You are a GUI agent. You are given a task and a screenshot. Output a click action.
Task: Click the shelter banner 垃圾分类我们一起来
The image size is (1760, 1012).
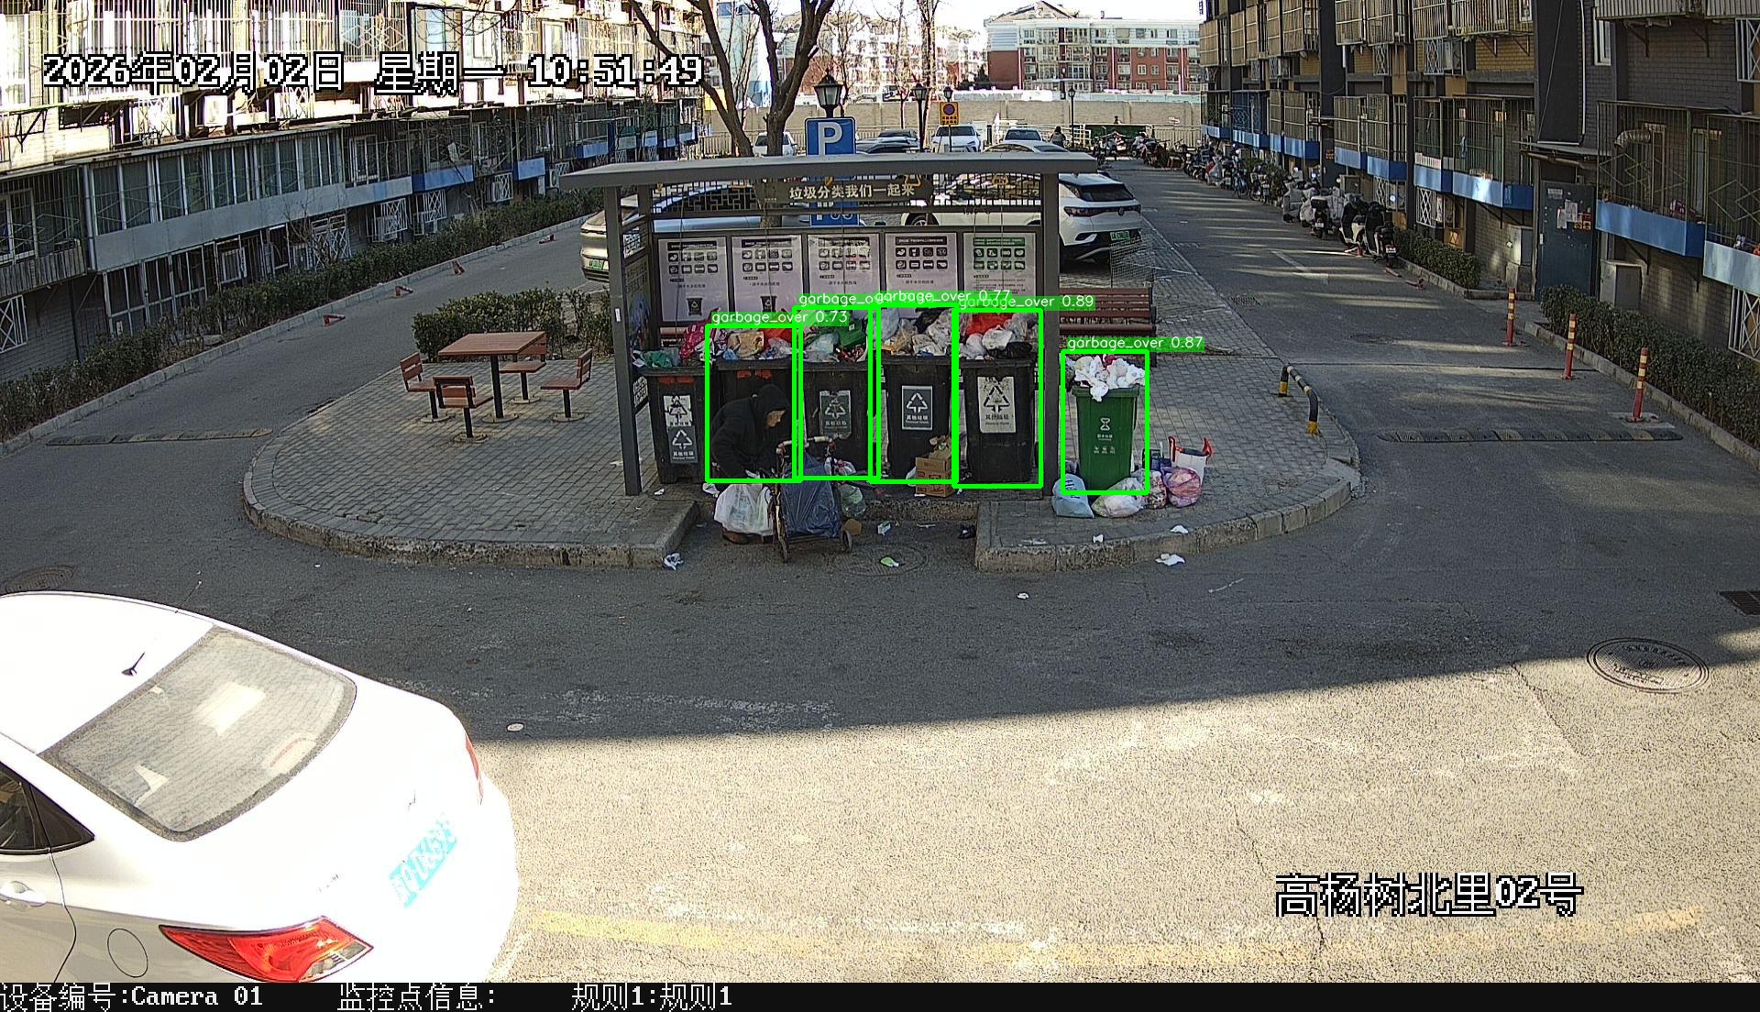click(x=852, y=192)
